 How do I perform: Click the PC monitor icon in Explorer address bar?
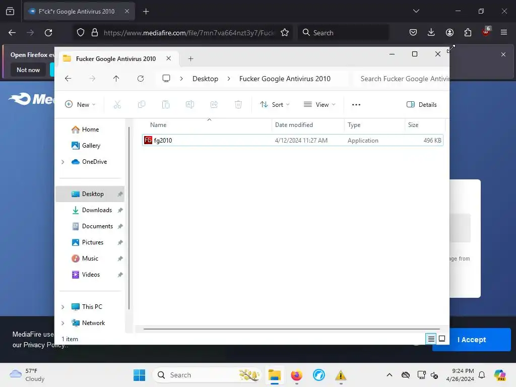(166, 79)
